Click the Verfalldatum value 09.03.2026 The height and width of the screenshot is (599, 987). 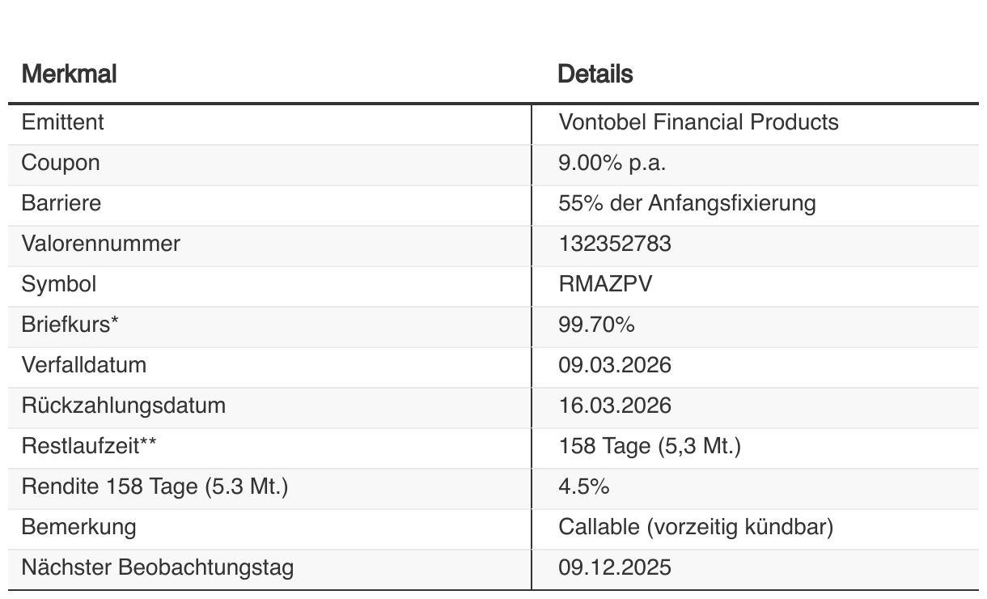coord(615,365)
